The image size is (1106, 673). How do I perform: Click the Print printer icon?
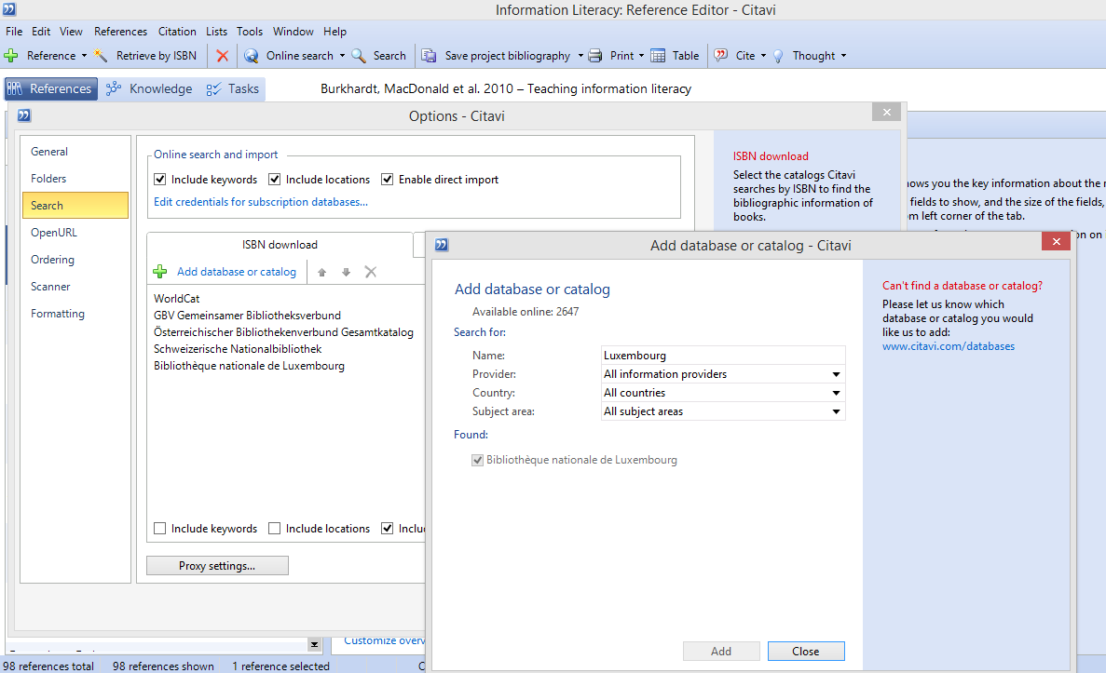(x=595, y=56)
